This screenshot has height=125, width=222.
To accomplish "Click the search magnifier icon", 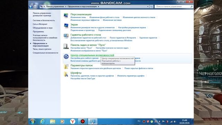I will coord(191,7).
